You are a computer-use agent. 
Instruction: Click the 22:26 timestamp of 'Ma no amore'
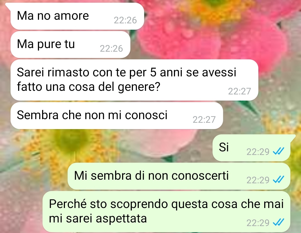click(125, 20)
